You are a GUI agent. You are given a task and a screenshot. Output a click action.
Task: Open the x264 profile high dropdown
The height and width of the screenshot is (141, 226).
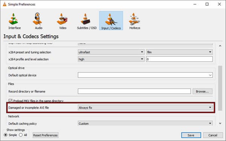point(111,59)
